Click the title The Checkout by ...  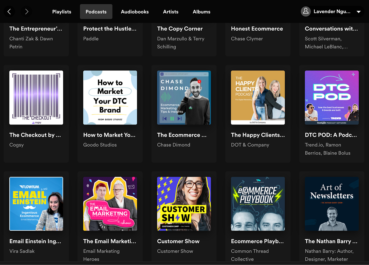[35, 135]
